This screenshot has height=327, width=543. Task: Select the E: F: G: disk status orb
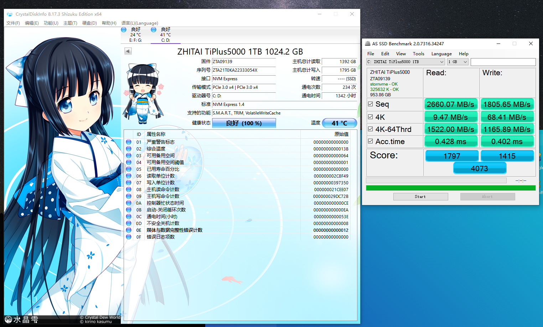pos(124,30)
